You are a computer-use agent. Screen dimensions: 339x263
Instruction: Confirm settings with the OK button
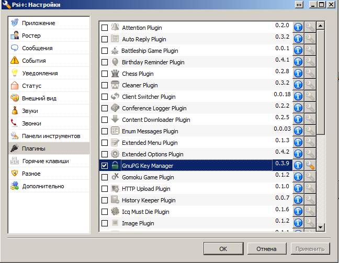point(223,249)
